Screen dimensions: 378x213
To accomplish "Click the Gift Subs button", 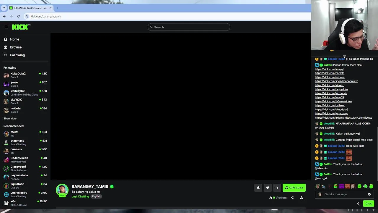I will [294, 188].
